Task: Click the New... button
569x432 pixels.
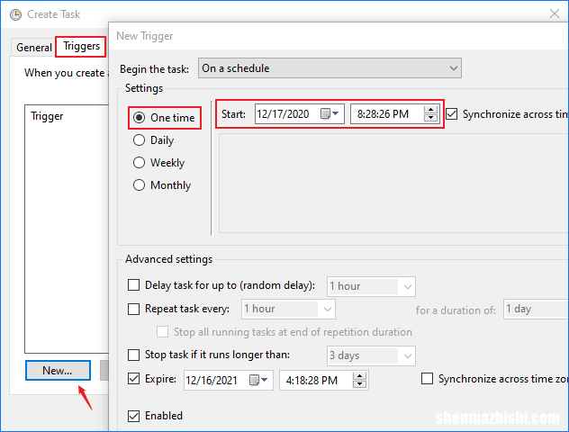Action: pyautogui.click(x=58, y=370)
